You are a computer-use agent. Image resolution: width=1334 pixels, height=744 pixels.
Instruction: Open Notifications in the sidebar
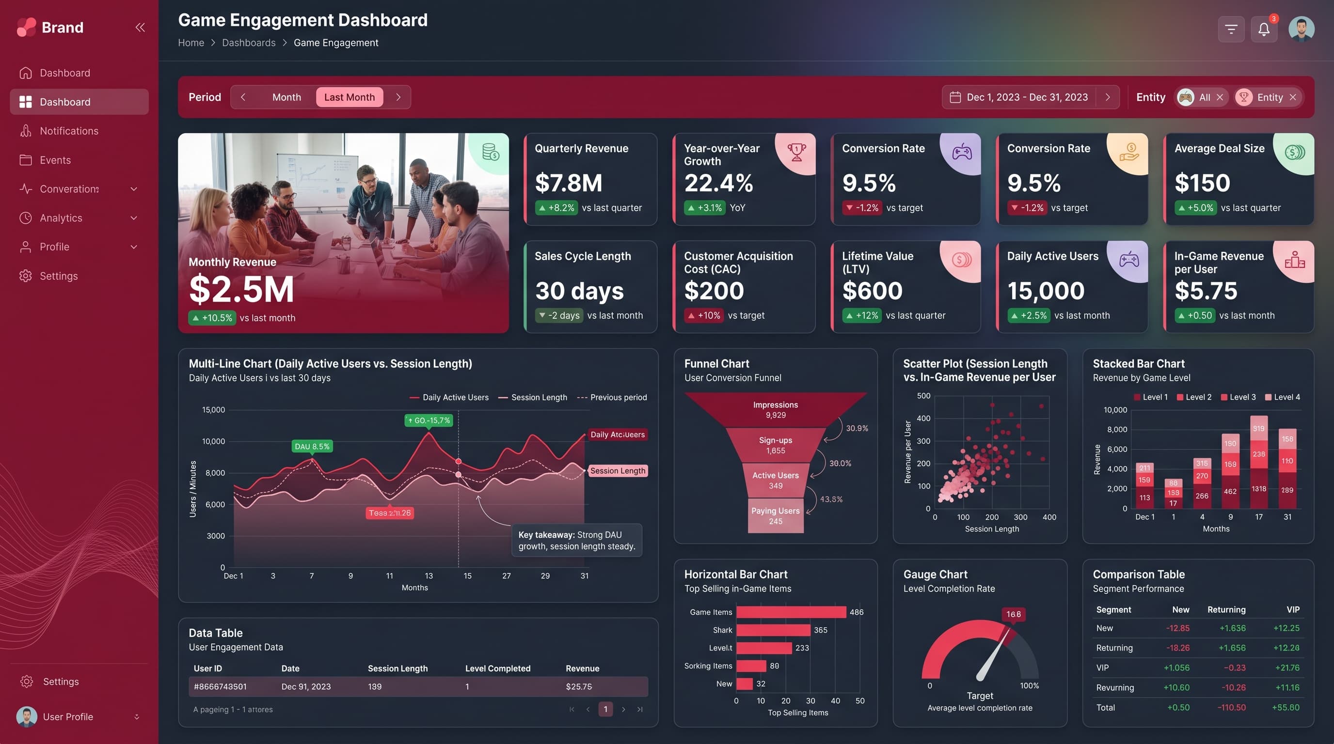79,131
